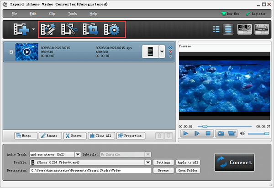The height and width of the screenshot is (188, 274).
Task: Click the Add File film icon
Action: click(x=21, y=30)
